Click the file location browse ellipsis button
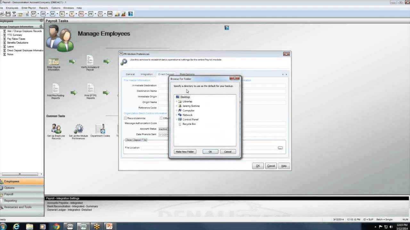 280,148
